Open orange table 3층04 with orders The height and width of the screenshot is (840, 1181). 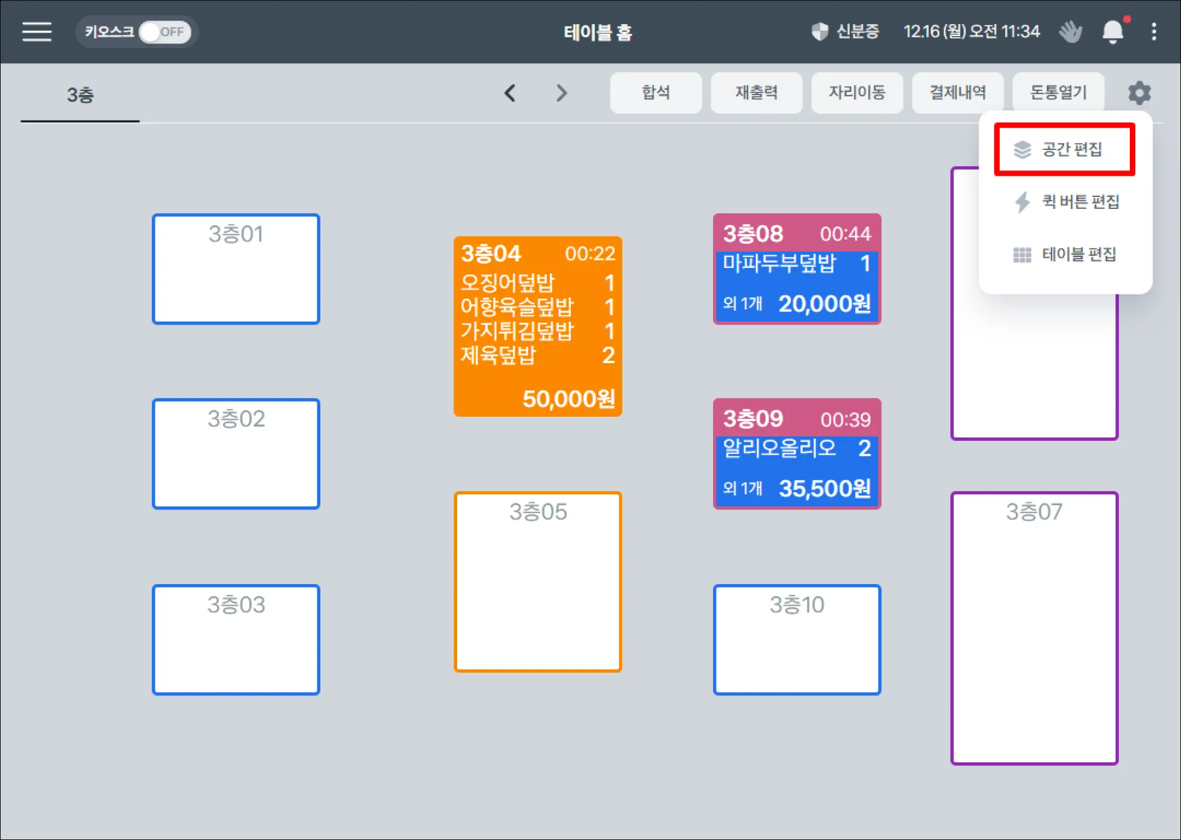tap(537, 326)
